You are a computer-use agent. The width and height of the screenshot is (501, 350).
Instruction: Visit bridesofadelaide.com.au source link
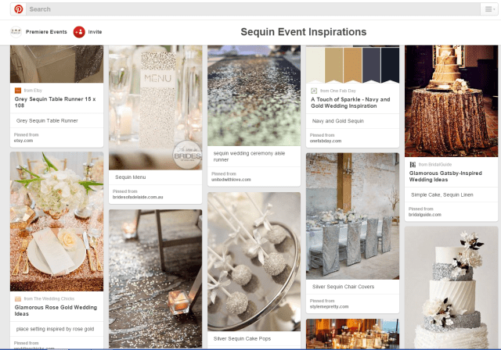[x=138, y=197]
